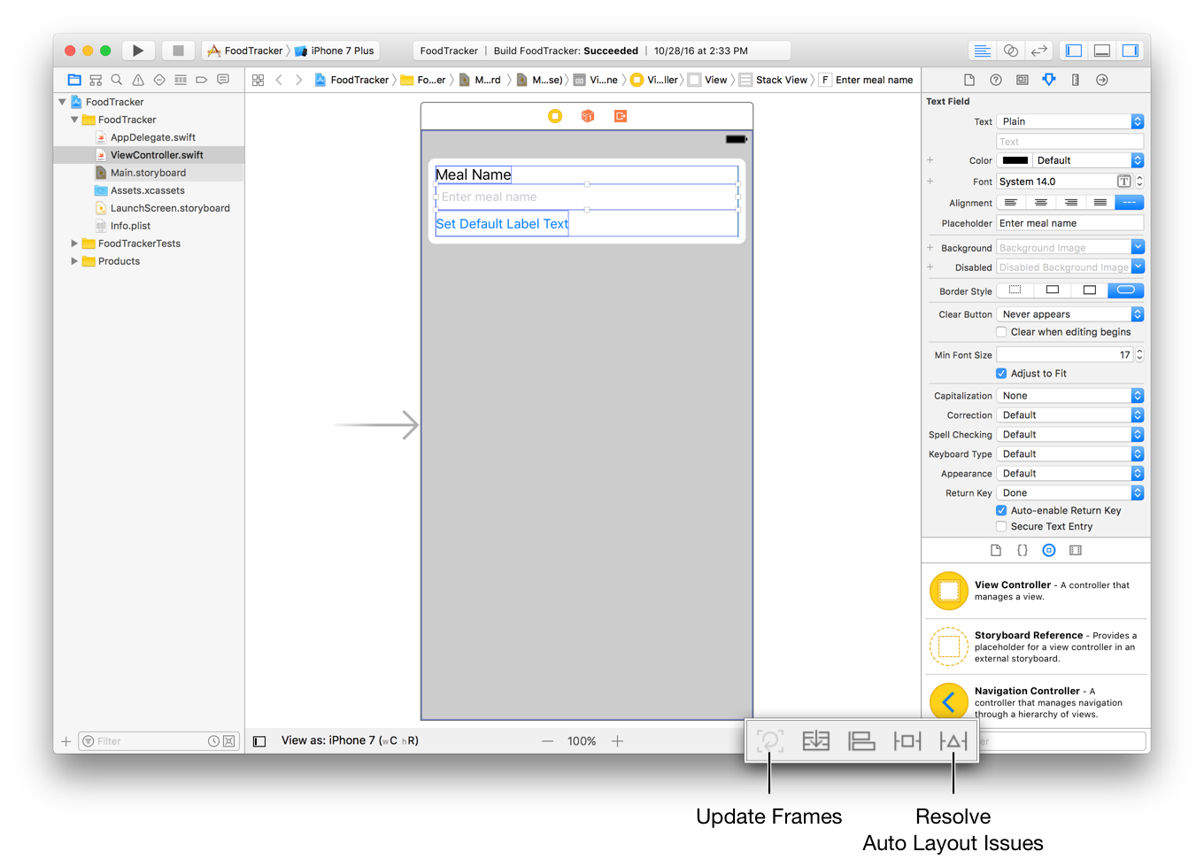The height and width of the screenshot is (867, 1204).
Task: Select the First Responder dock icon
Action: pyautogui.click(x=588, y=116)
